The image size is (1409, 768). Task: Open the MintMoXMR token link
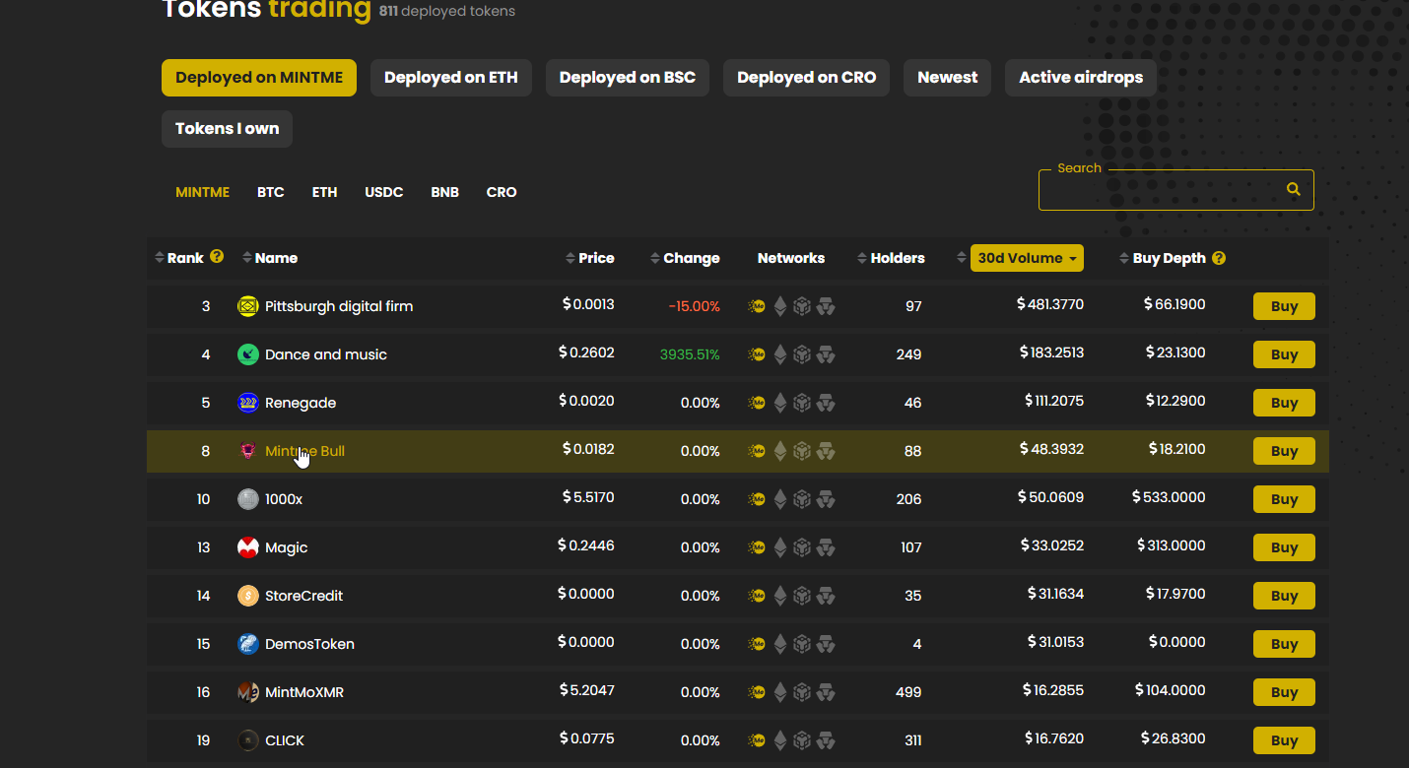click(x=304, y=692)
